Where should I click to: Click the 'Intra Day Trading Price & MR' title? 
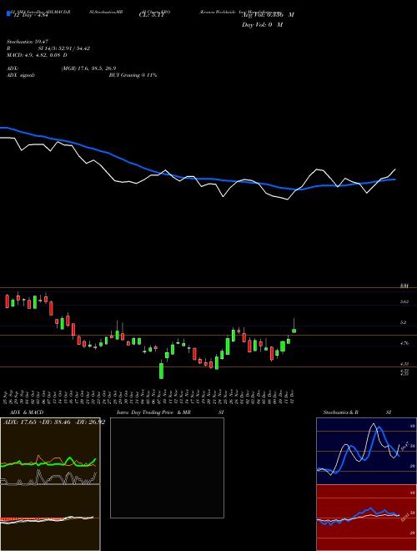[x=153, y=412]
